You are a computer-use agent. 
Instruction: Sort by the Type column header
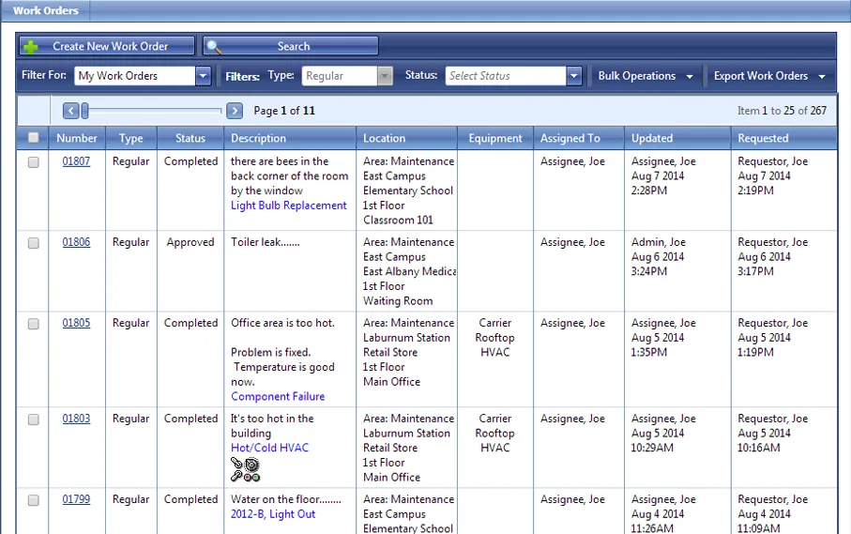[131, 138]
